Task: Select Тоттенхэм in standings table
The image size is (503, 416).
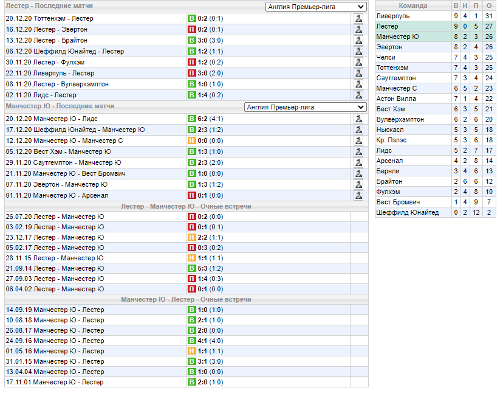Action: point(392,68)
